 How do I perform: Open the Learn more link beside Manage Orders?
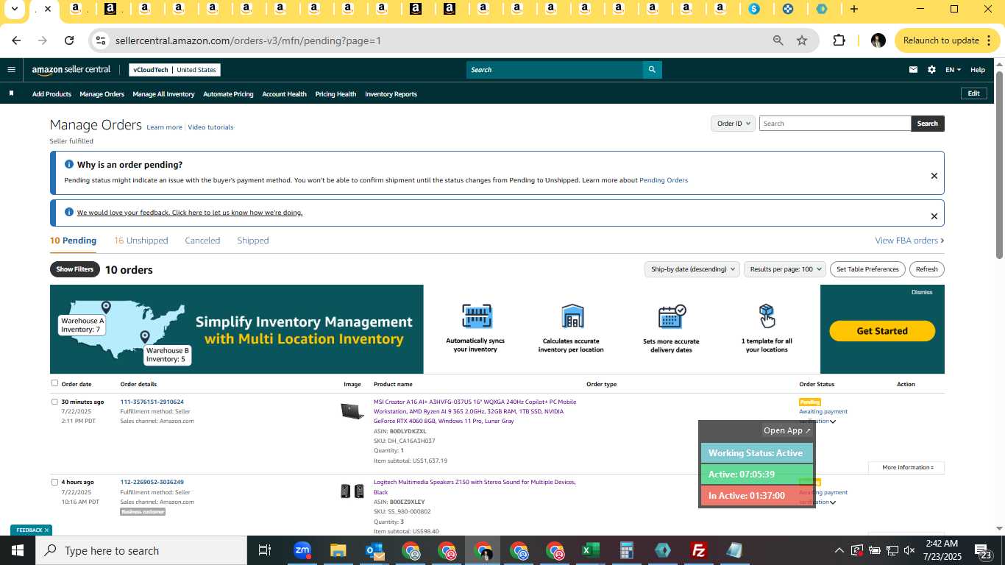tap(164, 127)
